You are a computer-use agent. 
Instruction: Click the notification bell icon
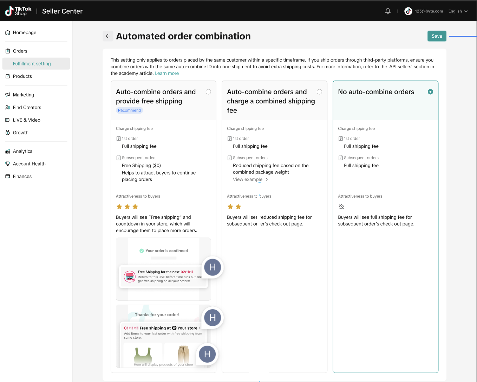click(x=388, y=11)
